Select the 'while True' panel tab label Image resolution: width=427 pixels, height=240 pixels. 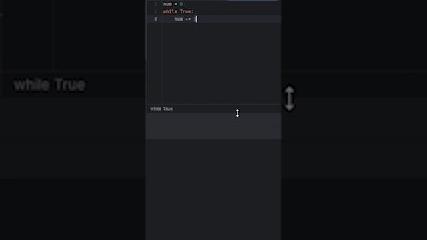tap(161, 109)
